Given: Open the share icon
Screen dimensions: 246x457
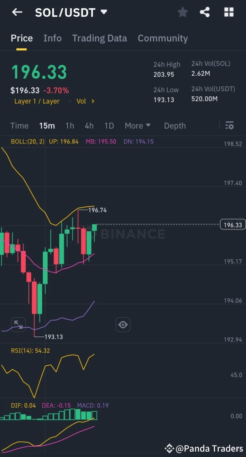Looking at the screenshot, I should tap(205, 12).
